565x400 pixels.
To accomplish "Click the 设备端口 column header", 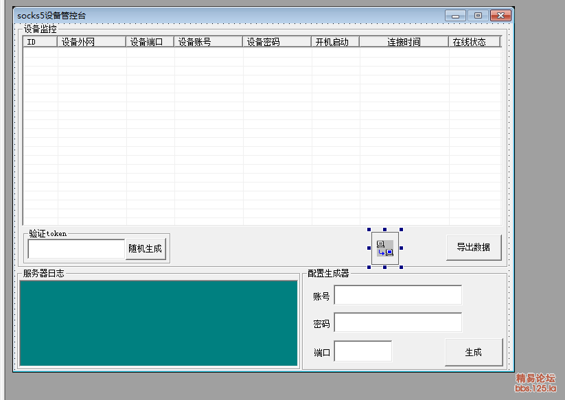I will tap(150, 42).
